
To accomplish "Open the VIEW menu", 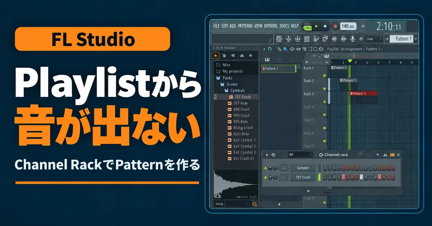I will point(258,26).
